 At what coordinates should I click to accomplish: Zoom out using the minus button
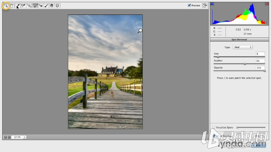pyautogui.click(x=6, y=137)
